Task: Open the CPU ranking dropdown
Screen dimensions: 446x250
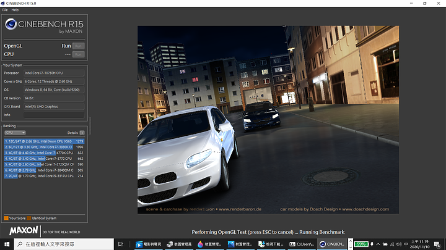Action: [15, 133]
